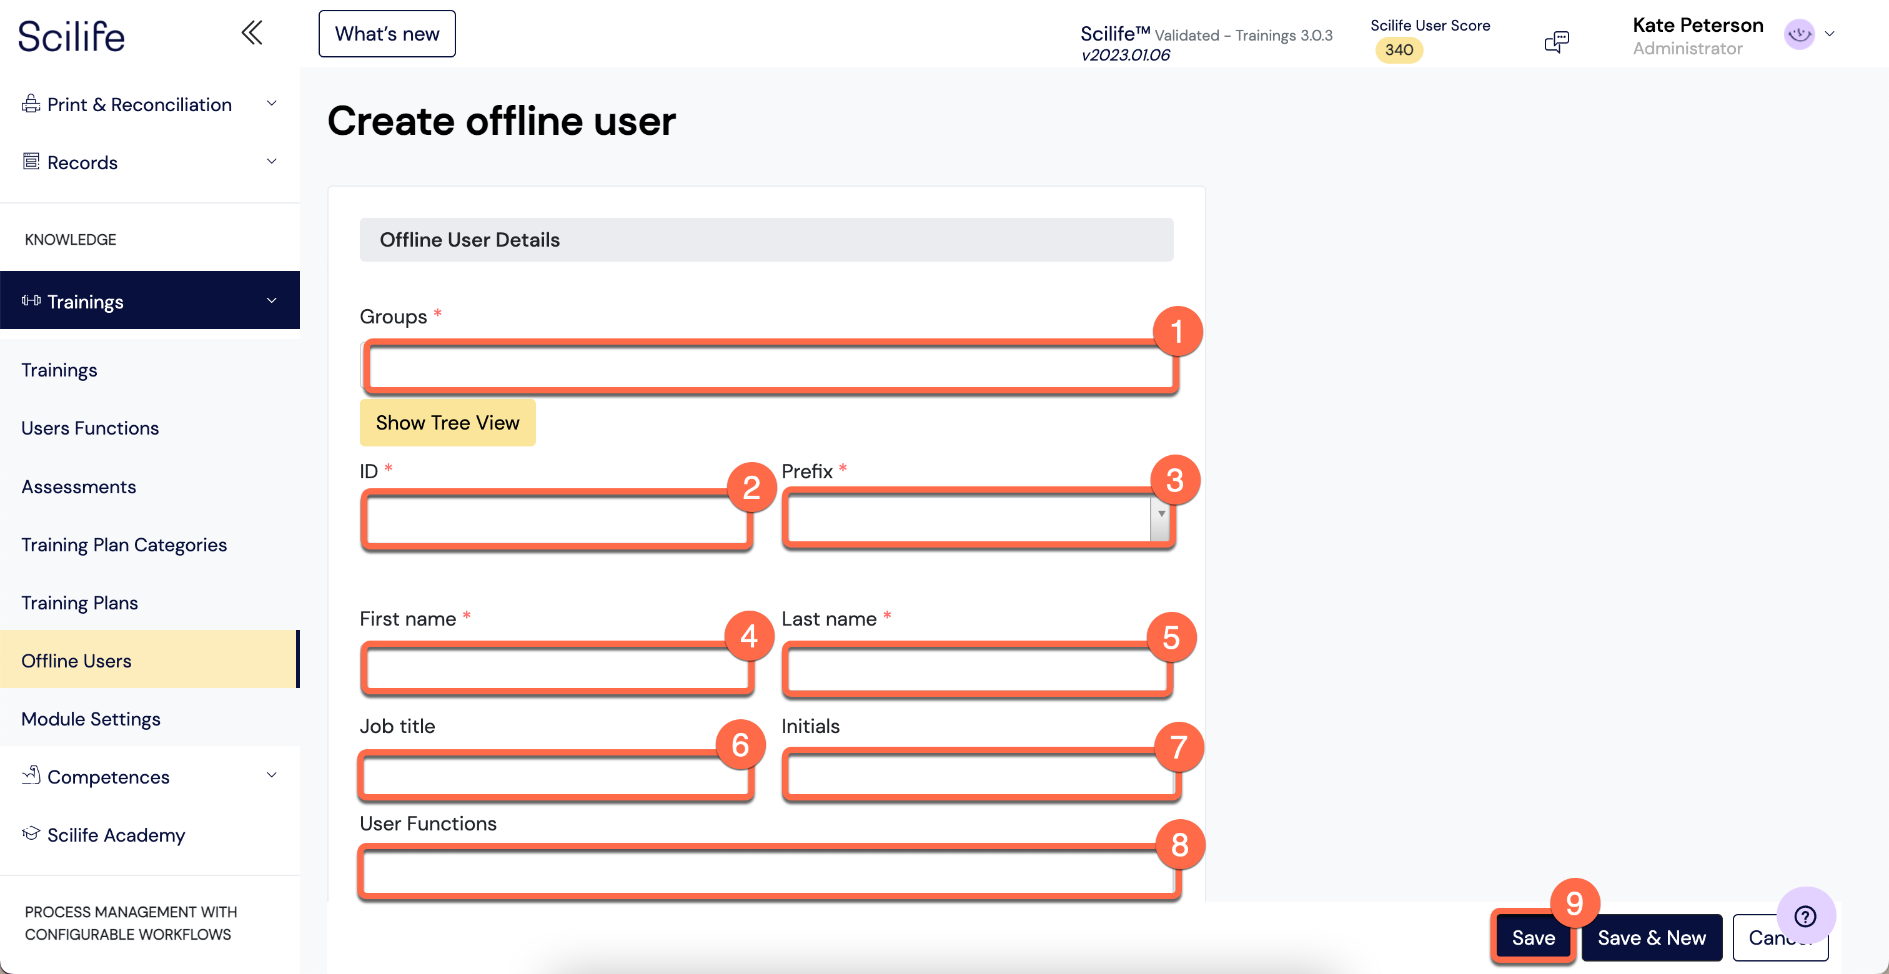Click the Records list icon
Image resolution: width=1889 pixels, height=974 pixels.
point(31,161)
